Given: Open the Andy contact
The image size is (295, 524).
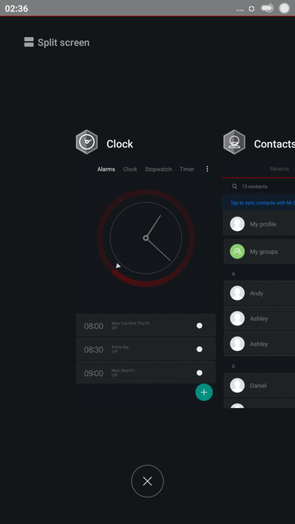Looking at the screenshot, I should [259, 293].
